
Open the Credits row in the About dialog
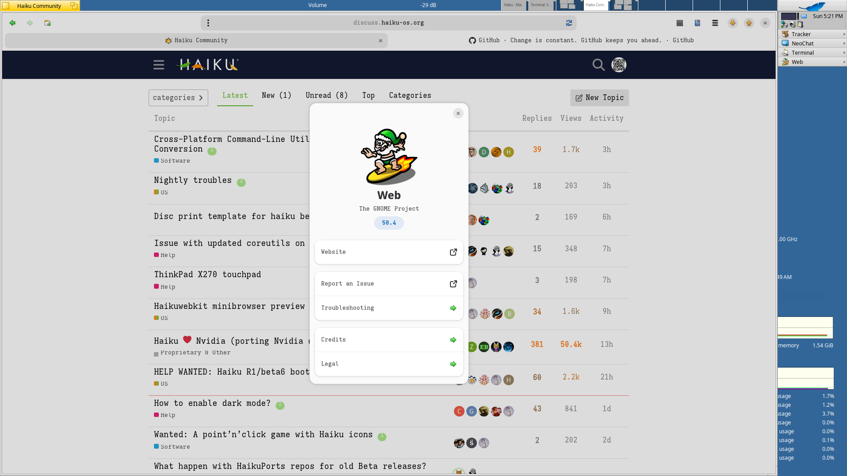pyautogui.click(x=389, y=340)
